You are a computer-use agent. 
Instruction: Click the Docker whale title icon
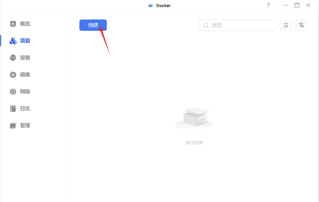point(151,5)
